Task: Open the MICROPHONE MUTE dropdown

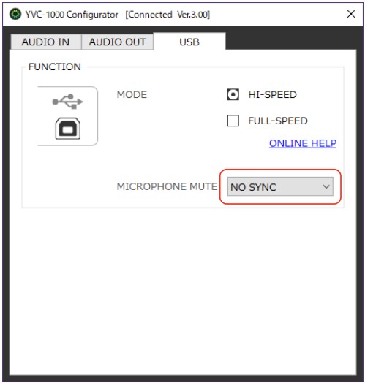Action: pyautogui.click(x=280, y=186)
